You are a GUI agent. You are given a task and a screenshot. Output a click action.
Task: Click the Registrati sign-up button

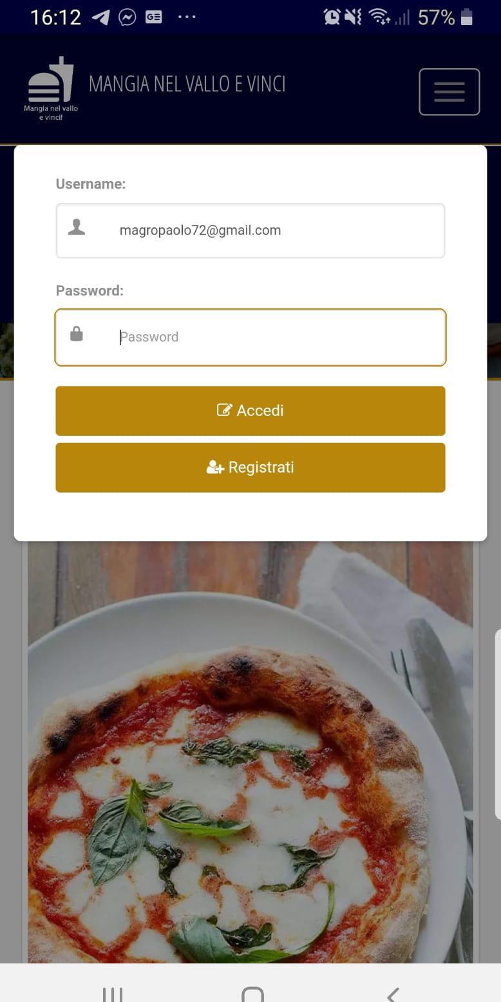(250, 468)
